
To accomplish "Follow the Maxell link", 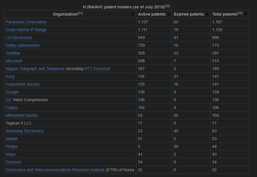I will (x=12, y=139).
